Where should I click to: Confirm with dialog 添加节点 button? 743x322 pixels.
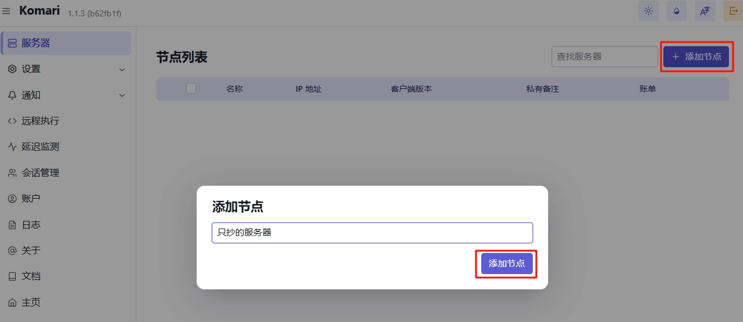pos(506,264)
